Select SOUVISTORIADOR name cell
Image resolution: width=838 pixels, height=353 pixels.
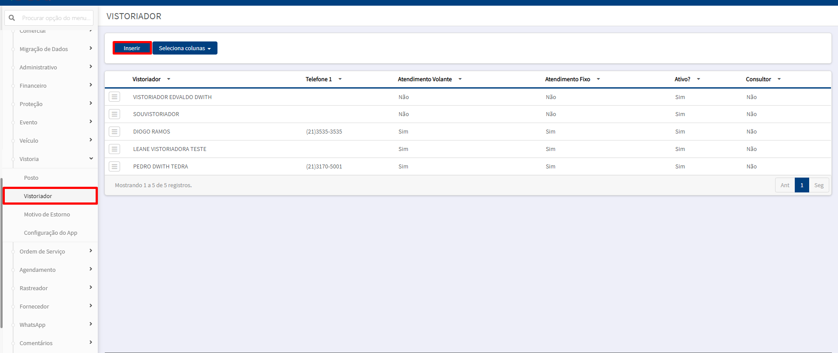[156, 114]
